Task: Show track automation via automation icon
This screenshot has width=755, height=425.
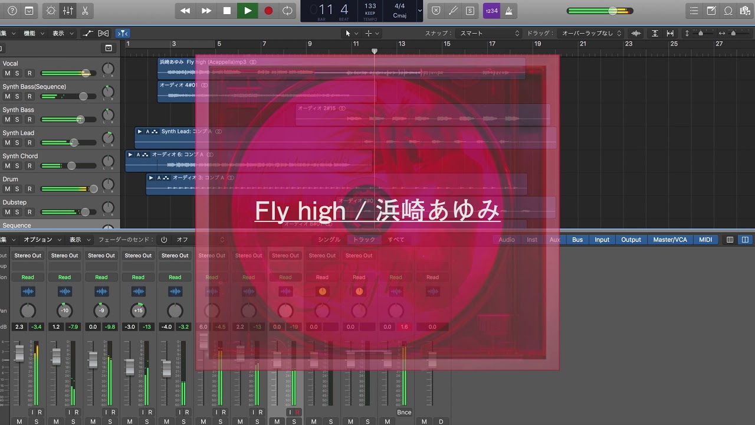Action: coord(88,34)
